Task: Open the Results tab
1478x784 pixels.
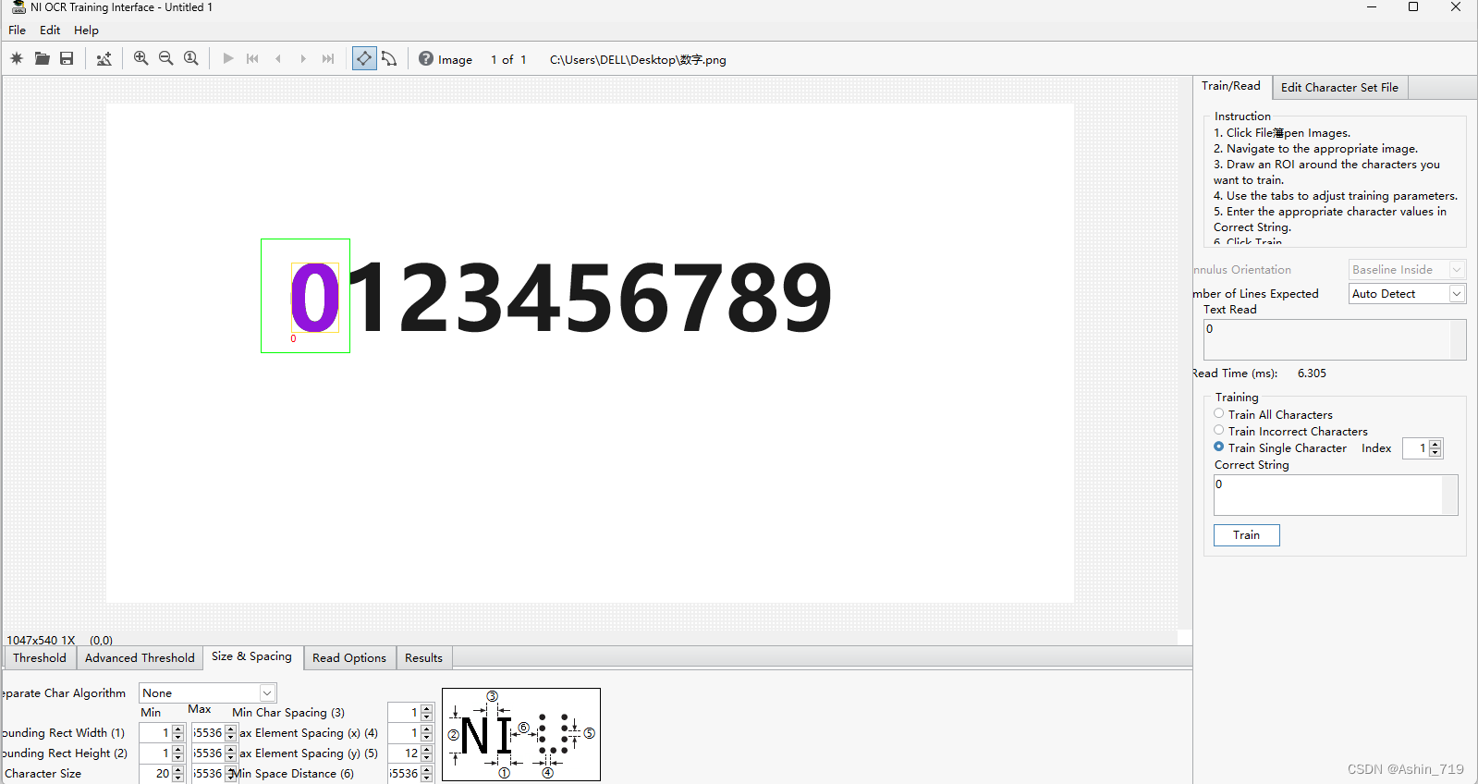Action: click(423, 657)
